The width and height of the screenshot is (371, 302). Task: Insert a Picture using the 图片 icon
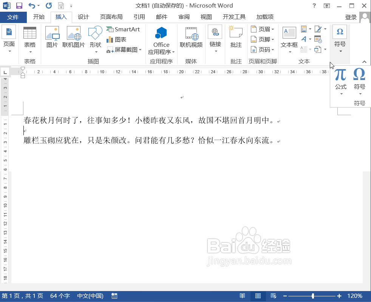coord(52,37)
